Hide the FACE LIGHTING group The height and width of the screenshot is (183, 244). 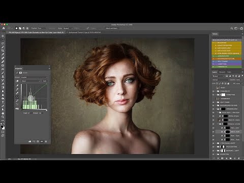click(213, 147)
